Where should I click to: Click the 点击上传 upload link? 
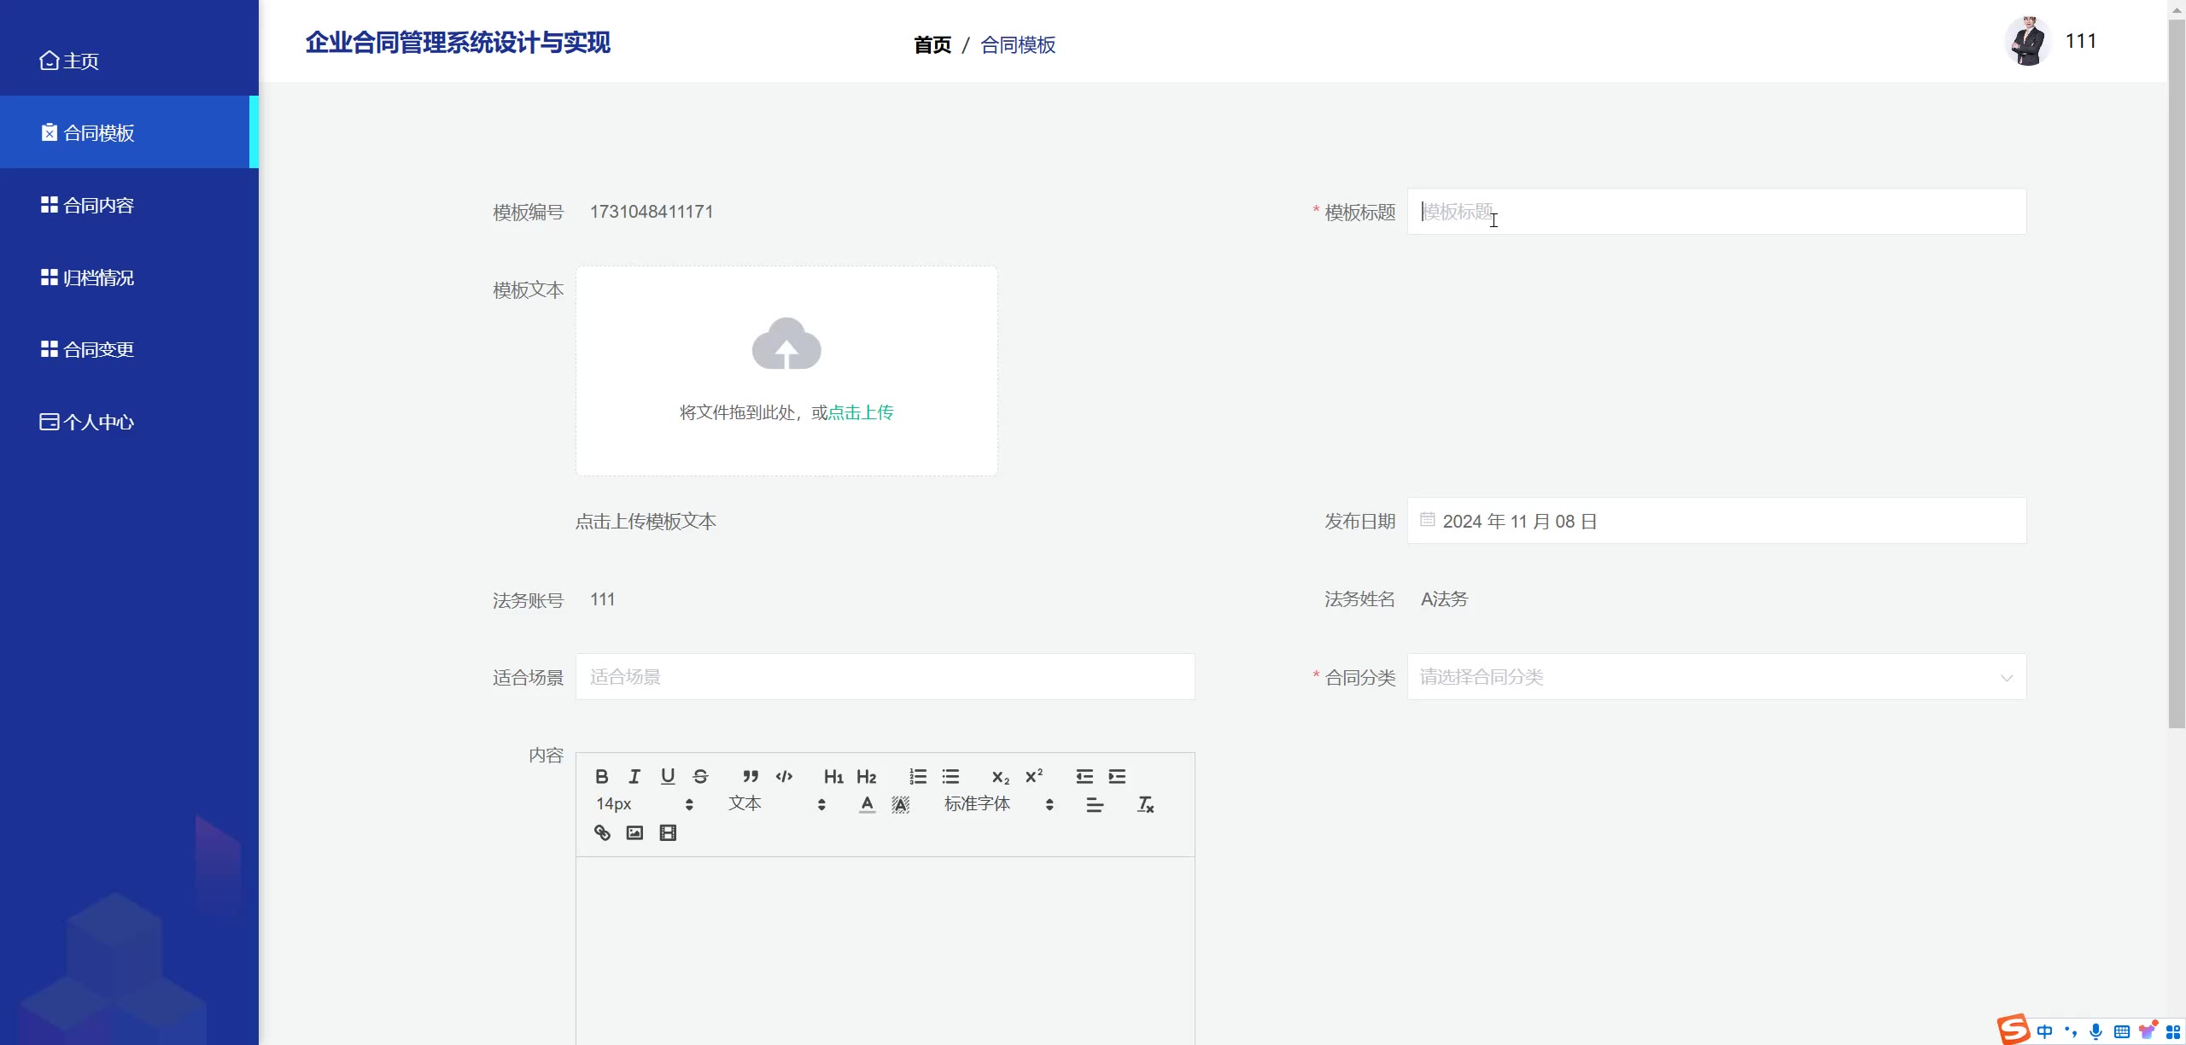(861, 412)
